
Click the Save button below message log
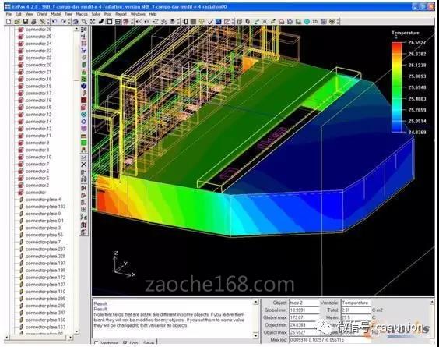149,343
